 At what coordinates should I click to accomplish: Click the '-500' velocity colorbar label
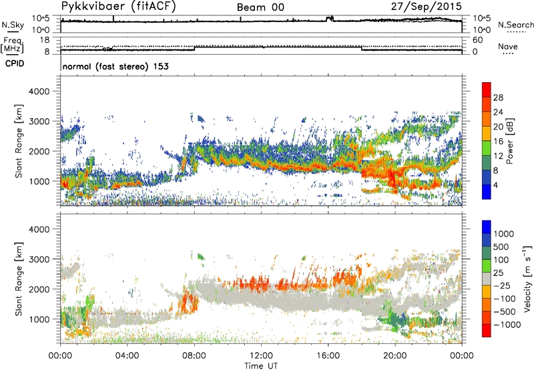(x=505, y=312)
